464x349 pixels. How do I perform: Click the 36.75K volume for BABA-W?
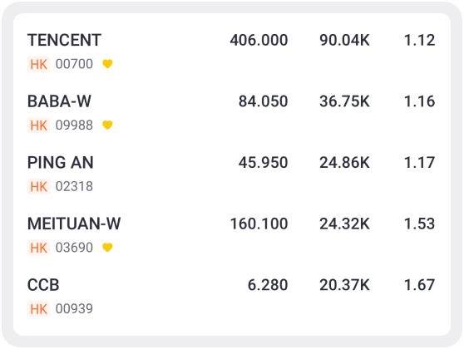(x=344, y=101)
